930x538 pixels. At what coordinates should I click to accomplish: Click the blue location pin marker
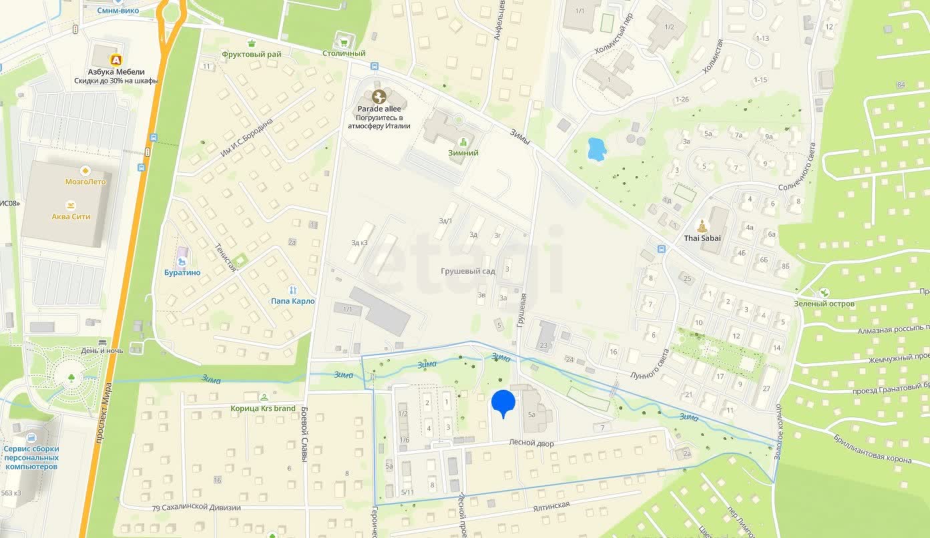pos(503,405)
